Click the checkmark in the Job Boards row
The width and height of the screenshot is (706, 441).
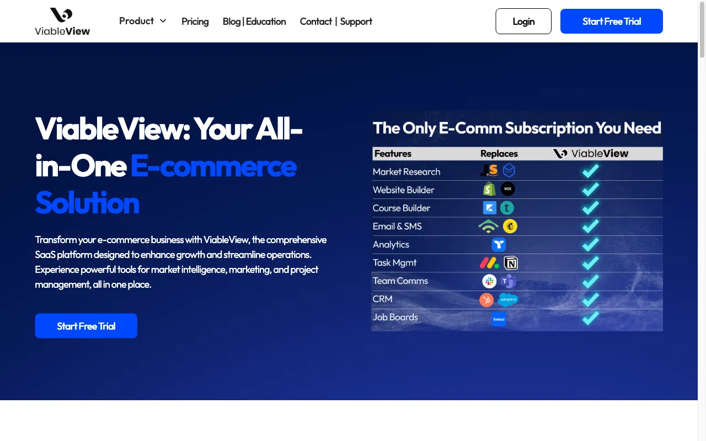tap(590, 318)
